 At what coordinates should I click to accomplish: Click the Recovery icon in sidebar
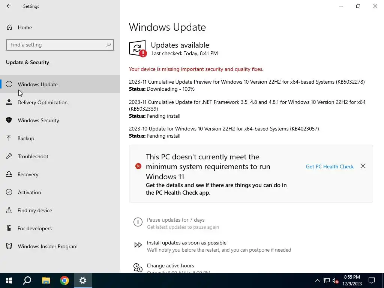coord(9,174)
